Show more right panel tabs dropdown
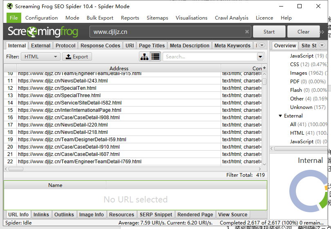The image size is (331, 229). tap(322, 45)
